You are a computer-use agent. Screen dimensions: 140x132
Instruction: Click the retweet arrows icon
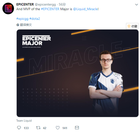(x=38, y=128)
